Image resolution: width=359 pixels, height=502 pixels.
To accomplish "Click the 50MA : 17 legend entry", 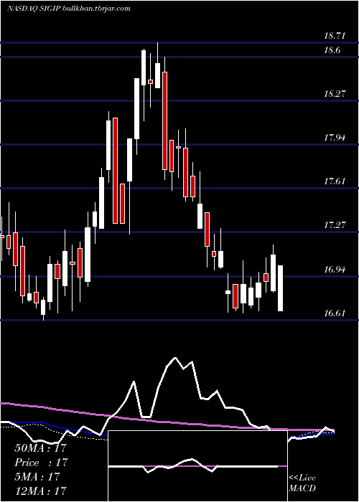I will click(x=40, y=447).
